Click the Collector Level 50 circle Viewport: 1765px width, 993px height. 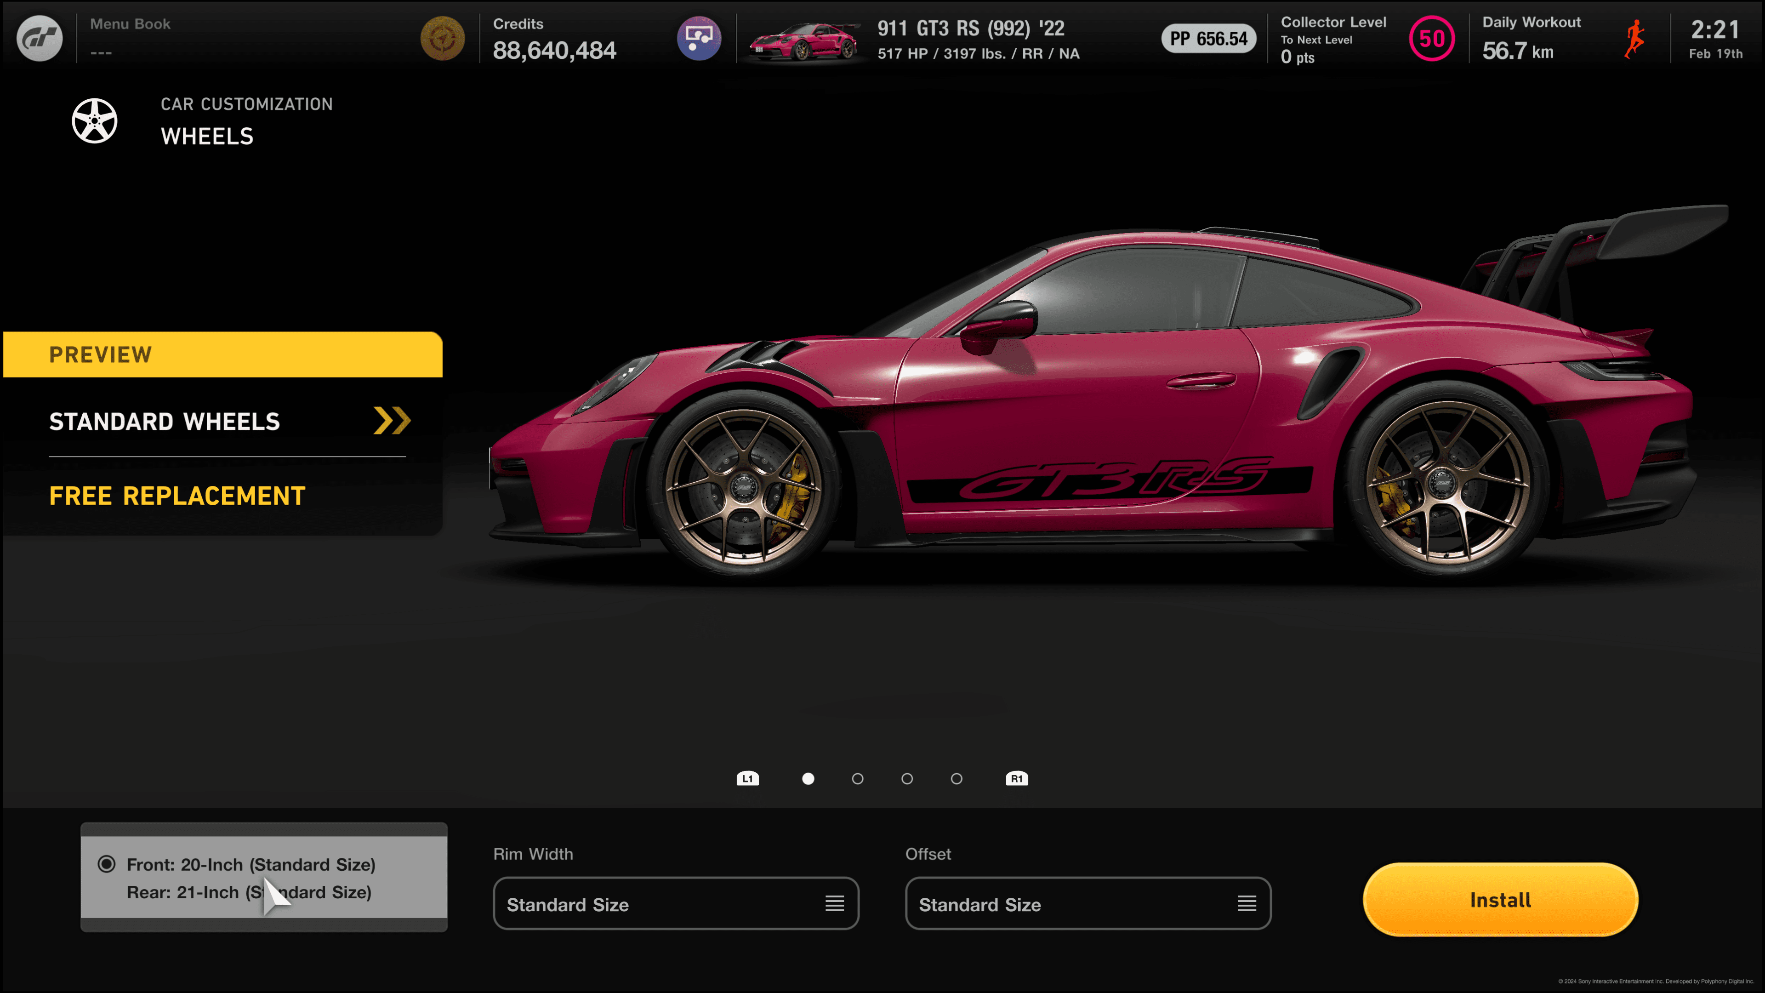pos(1432,38)
